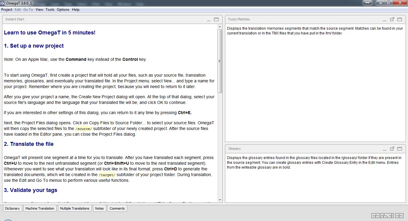Screen dimensions: 408x221
Task: Click inside the Glossary description text
Action: (x=314, y=163)
